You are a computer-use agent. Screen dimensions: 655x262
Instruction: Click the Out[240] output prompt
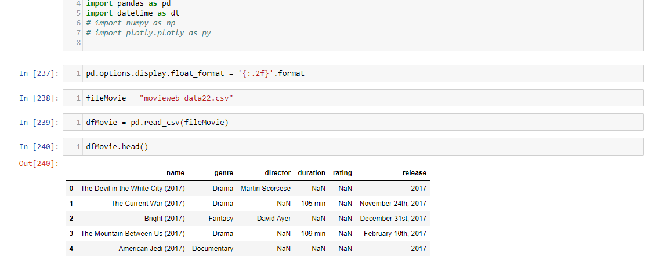click(x=39, y=164)
